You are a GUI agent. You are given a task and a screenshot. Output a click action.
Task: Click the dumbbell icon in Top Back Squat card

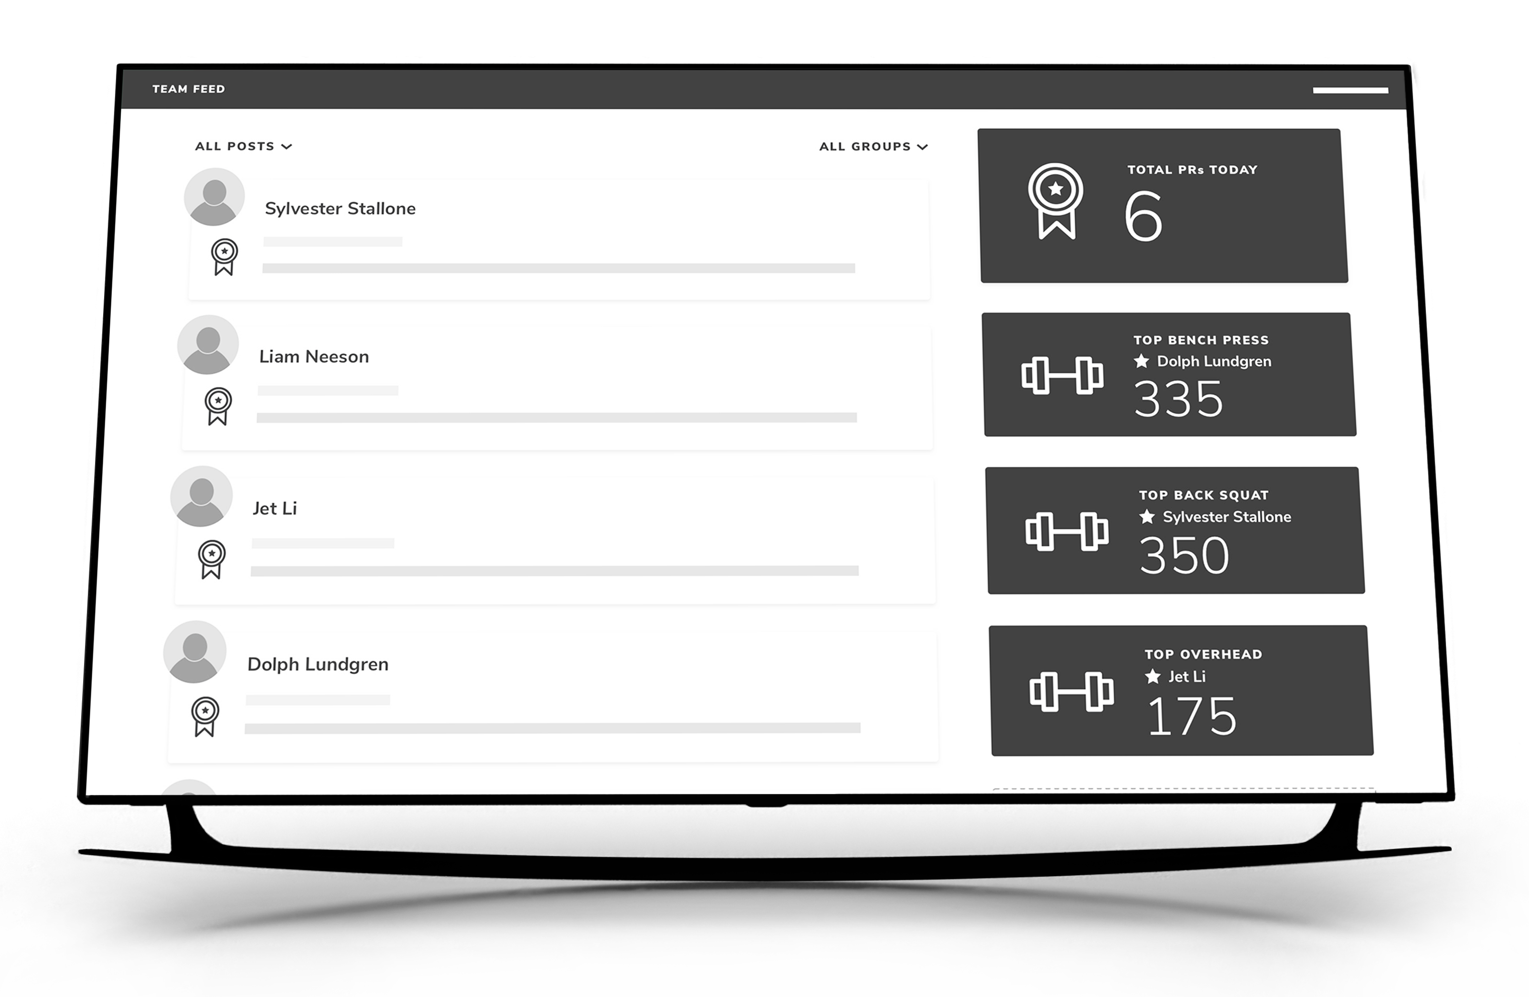(1067, 531)
